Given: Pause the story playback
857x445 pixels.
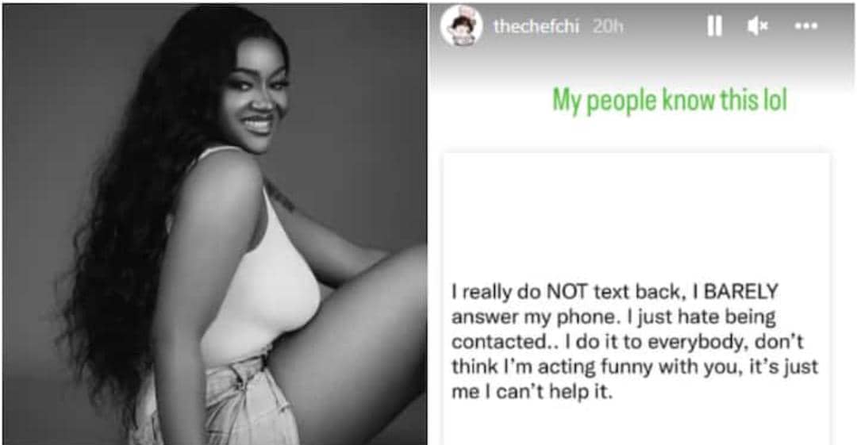Looking at the screenshot, I should 714,25.
